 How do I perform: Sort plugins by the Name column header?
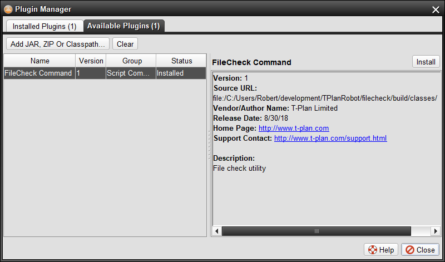coord(39,61)
